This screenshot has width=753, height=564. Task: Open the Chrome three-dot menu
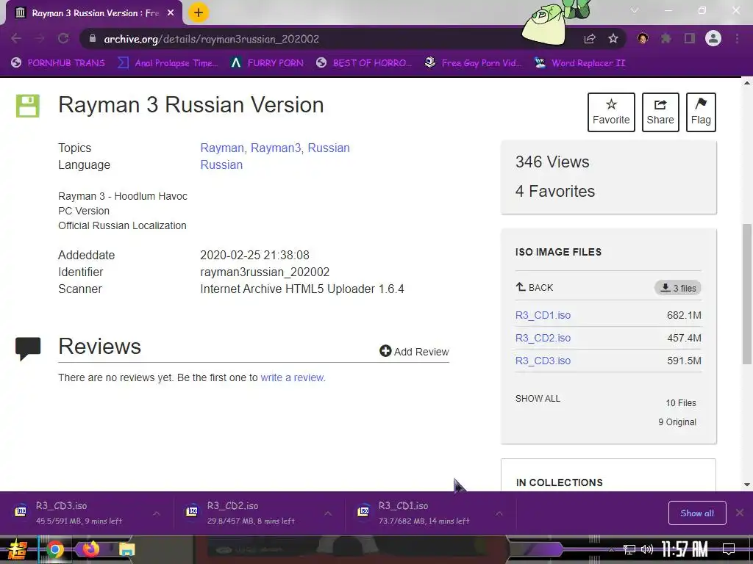737,38
